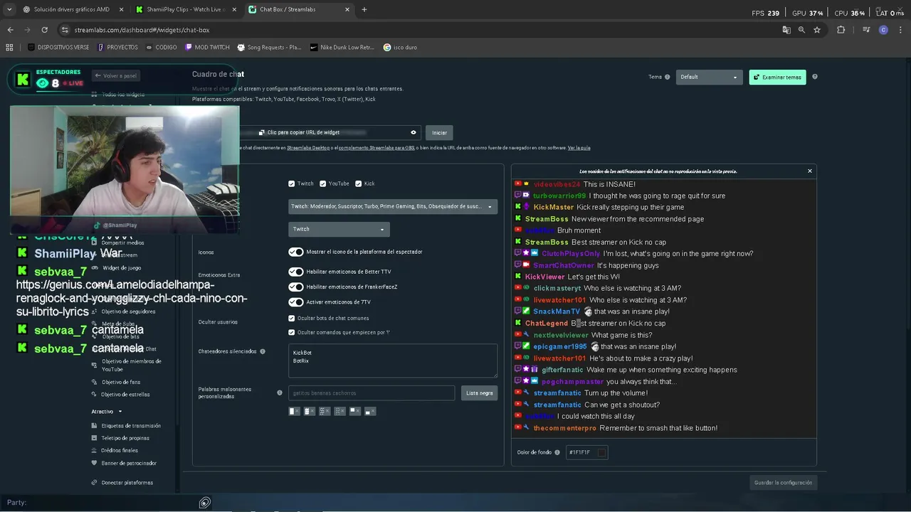The image size is (911, 512).
Task: Disable FrankerFaceZ emotes toggle
Action: (296, 287)
